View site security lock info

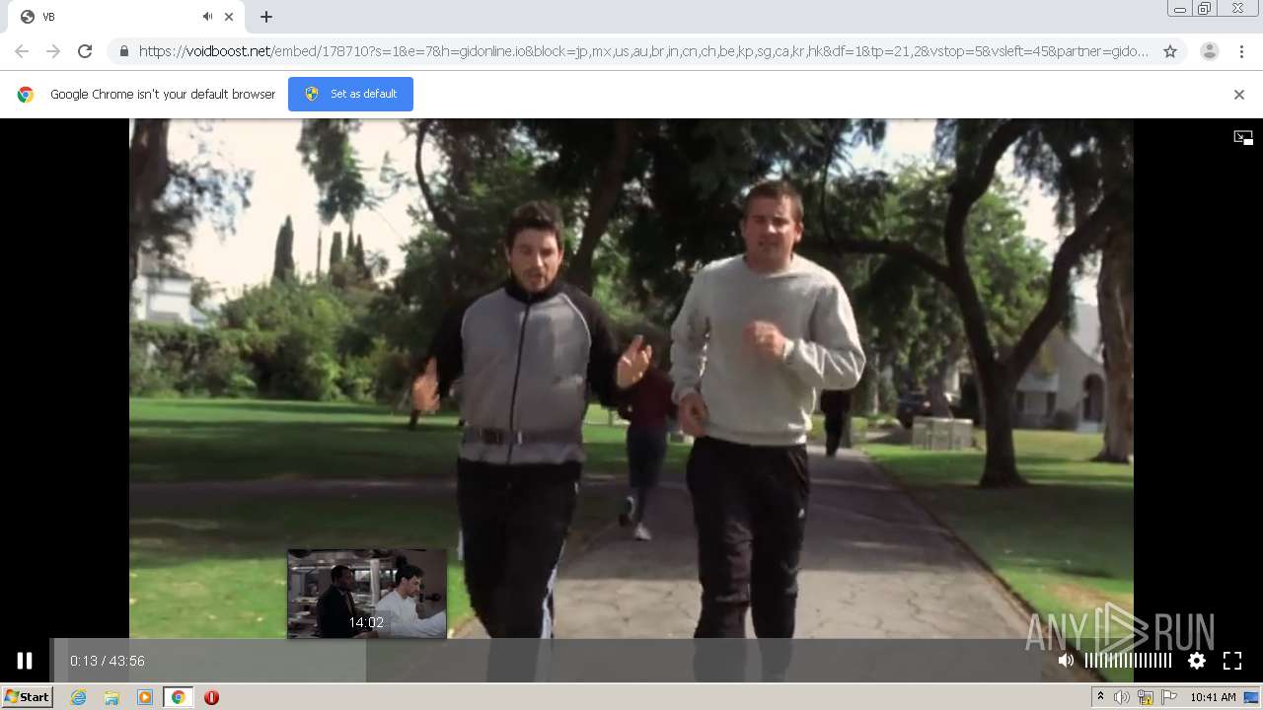click(123, 51)
